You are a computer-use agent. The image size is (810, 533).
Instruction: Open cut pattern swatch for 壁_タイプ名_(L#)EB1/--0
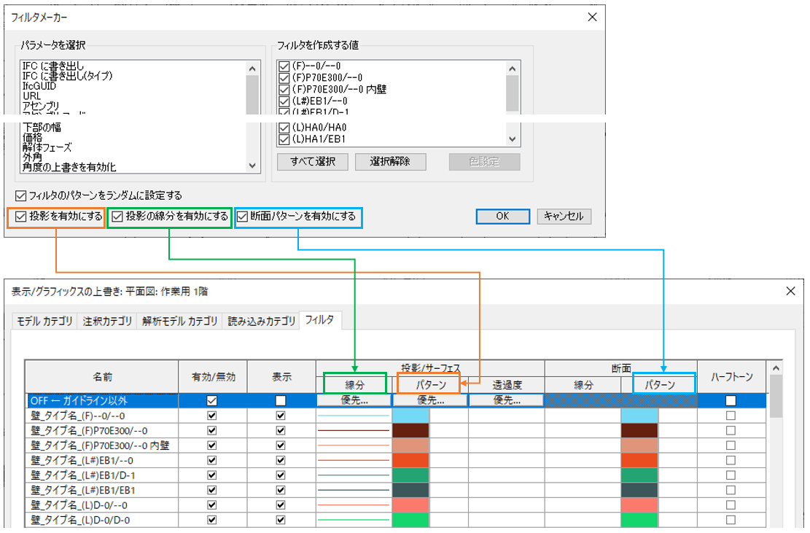click(x=639, y=460)
